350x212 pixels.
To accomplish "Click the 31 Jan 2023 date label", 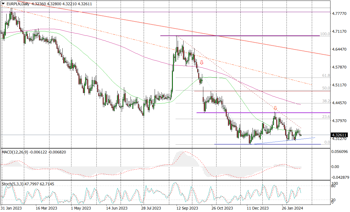I will (x=11, y=208).
